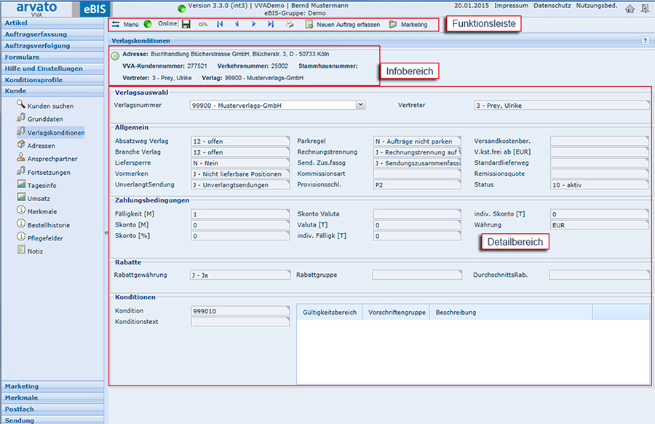
Task: Open the Datenschutz link
Action: (x=552, y=5)
